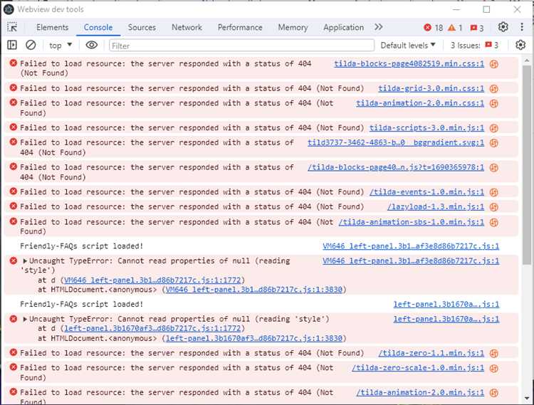The image size is (534, 405).
Task: Open the Sources tab
Action: (142, 27)
